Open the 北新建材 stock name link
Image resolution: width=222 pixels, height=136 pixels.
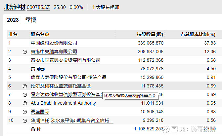click(15, 7)
